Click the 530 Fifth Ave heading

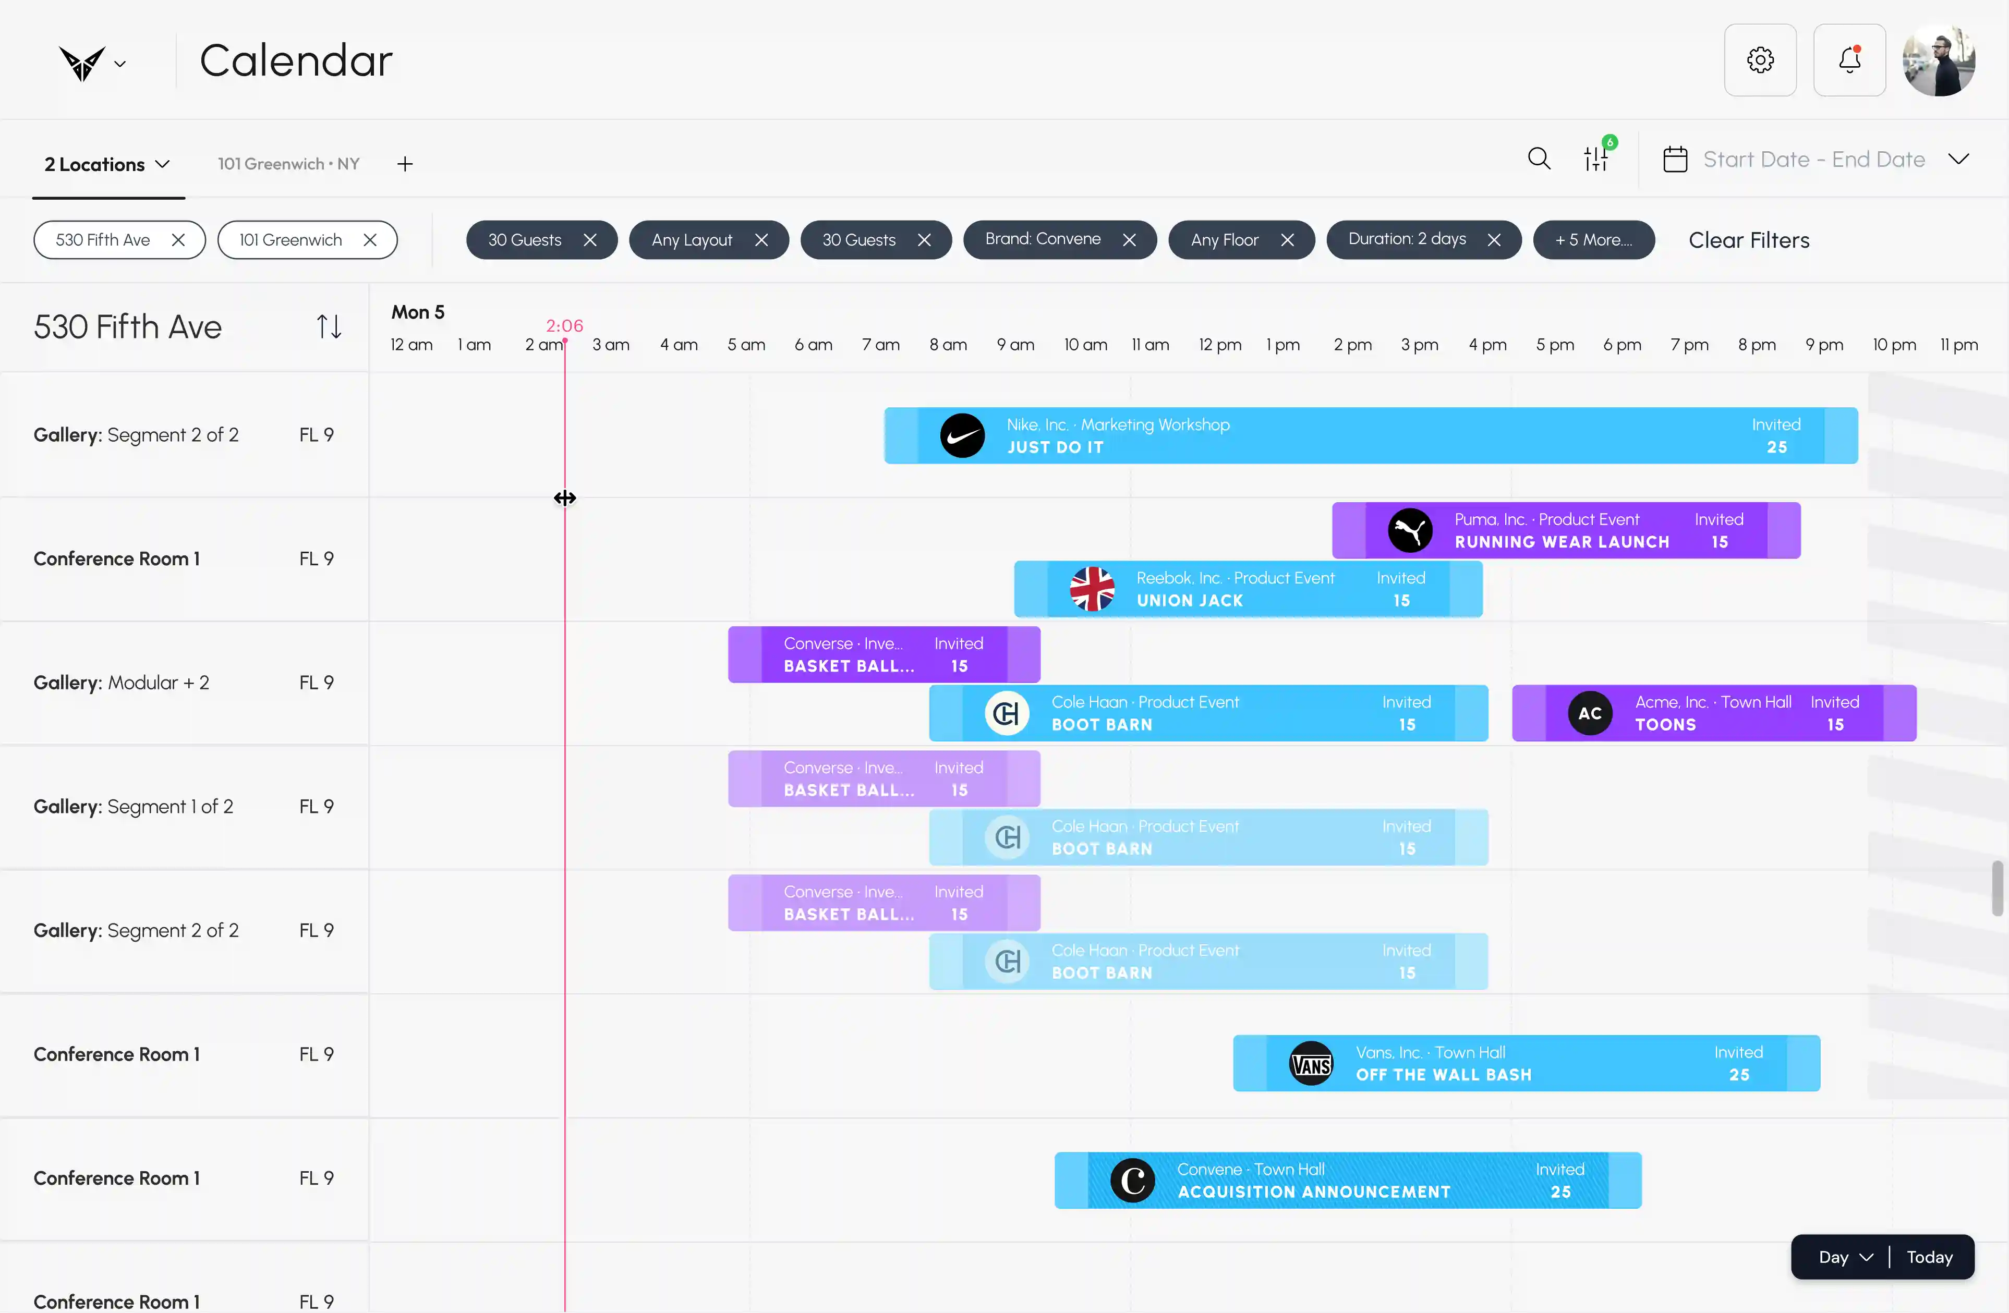127,326
